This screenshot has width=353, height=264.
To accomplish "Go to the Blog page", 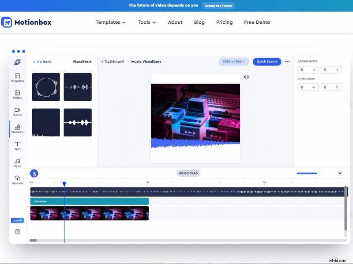I will 199,22.
